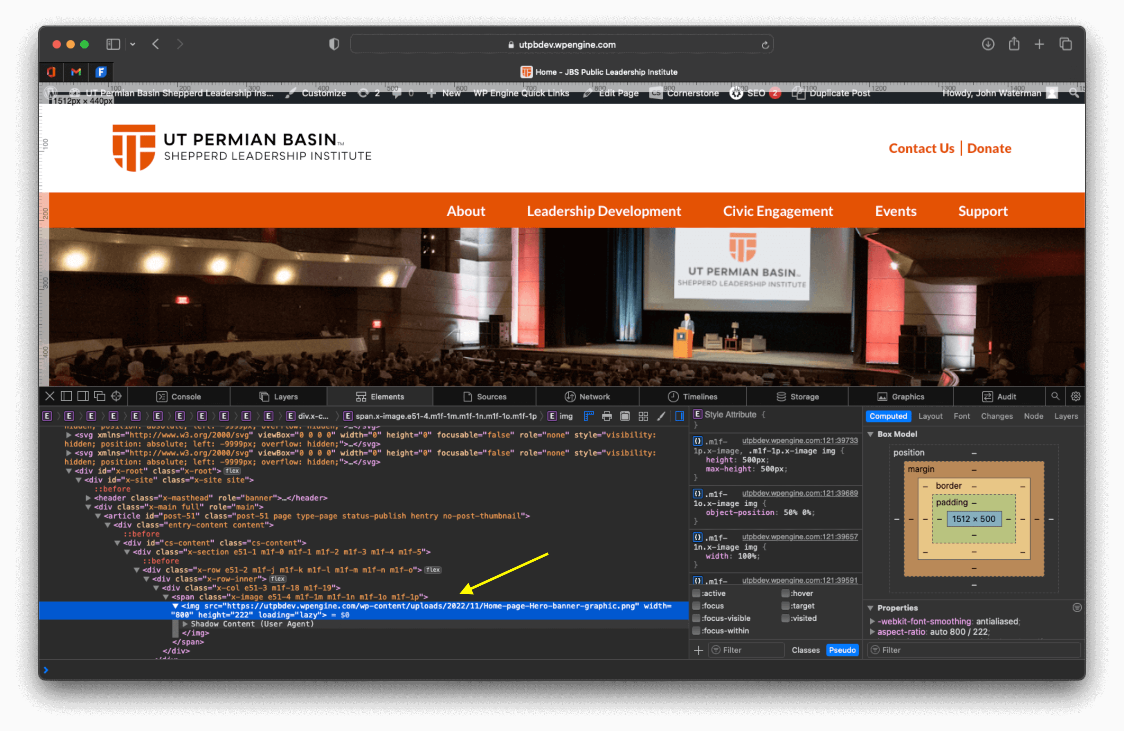Expand Shadow Content (User Agent) node

click(185, 624)
